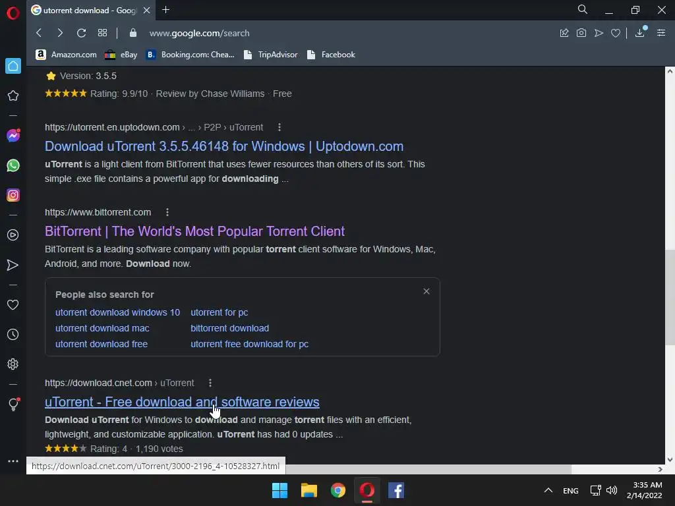Open Windows Start menu
This screenshot has width=675, height=506.
(x=279, y=490)
